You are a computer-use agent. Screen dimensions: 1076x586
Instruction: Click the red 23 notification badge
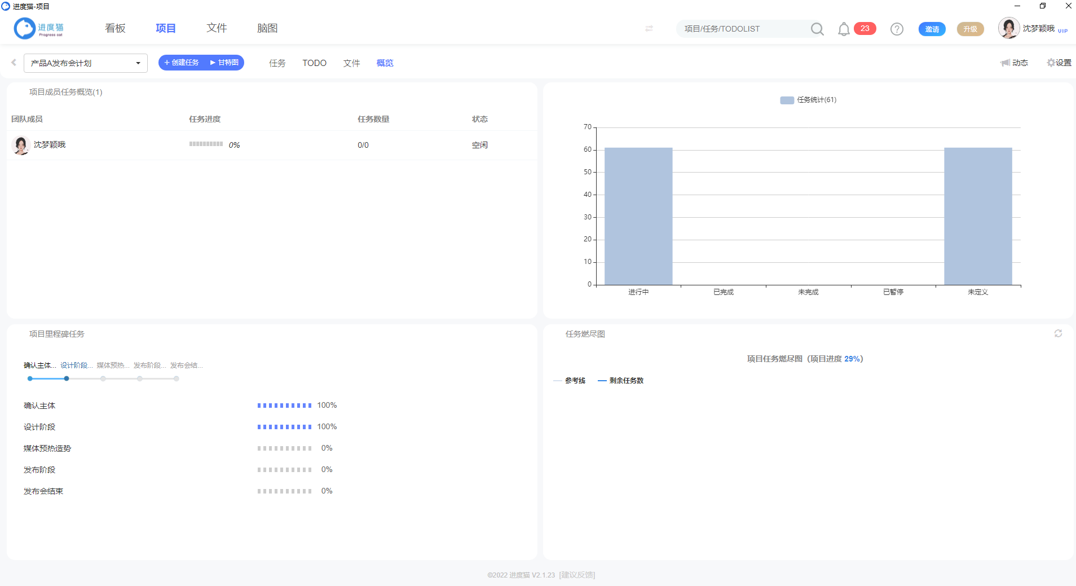pos(865,28)
